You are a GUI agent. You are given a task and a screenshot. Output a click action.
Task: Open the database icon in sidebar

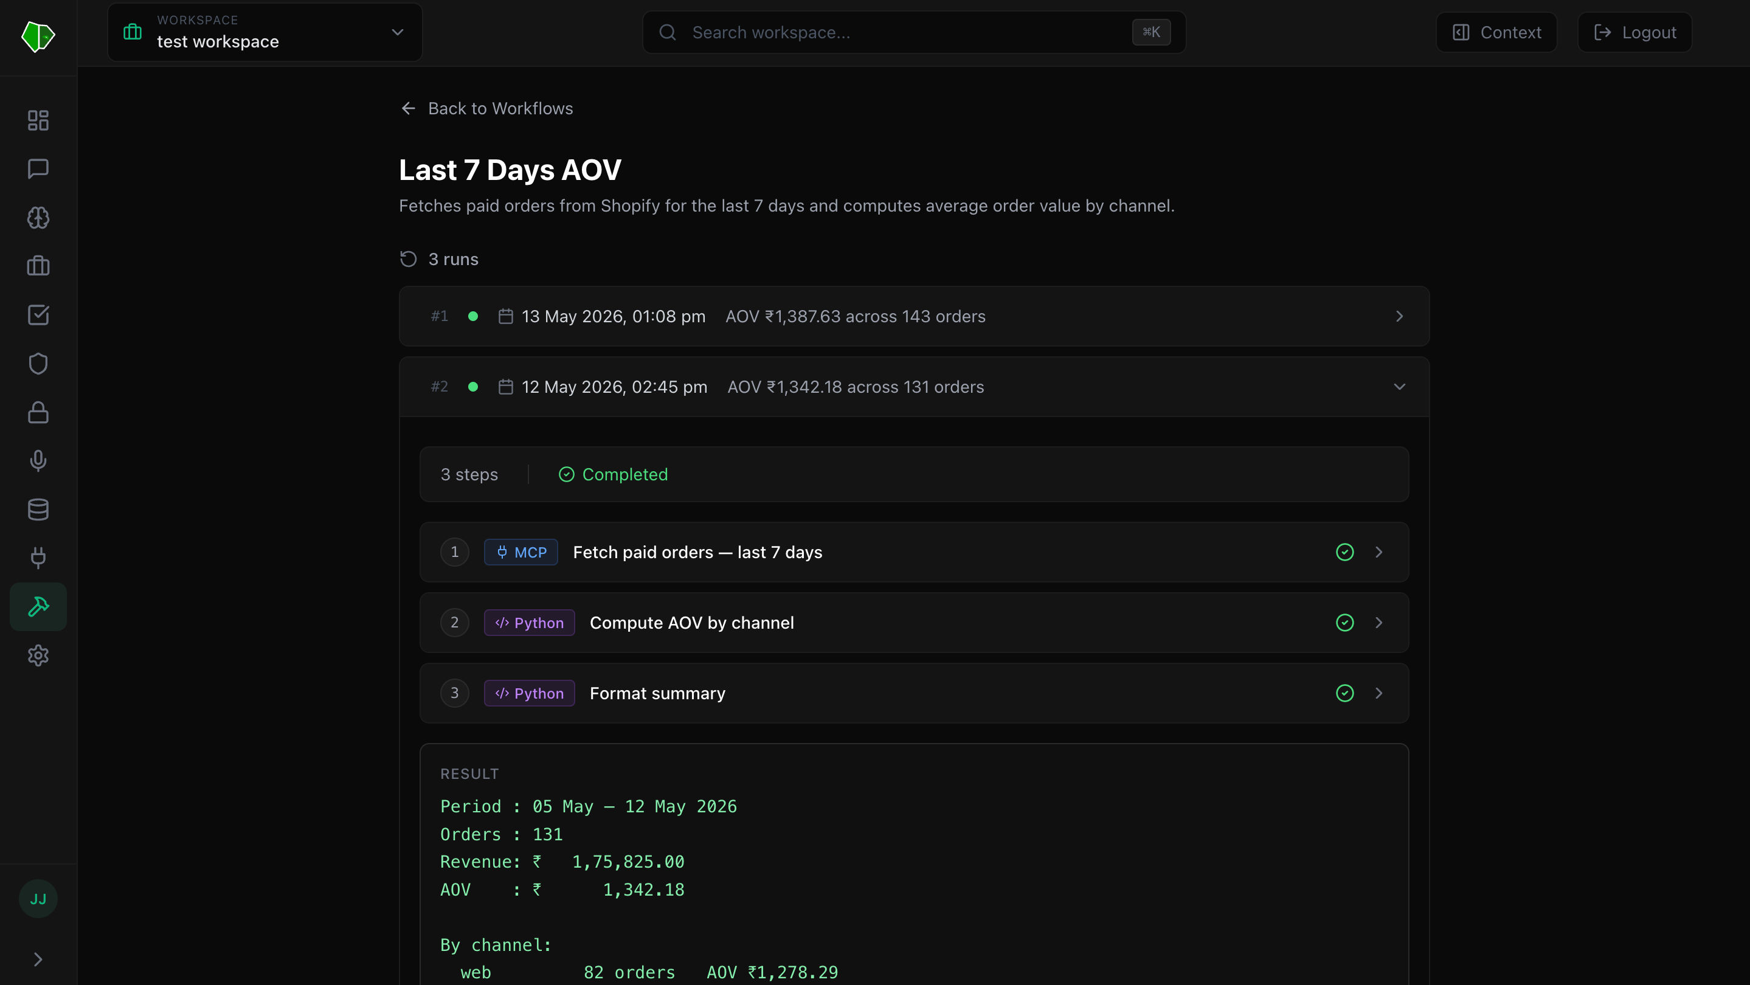click(x=38, y=510)
